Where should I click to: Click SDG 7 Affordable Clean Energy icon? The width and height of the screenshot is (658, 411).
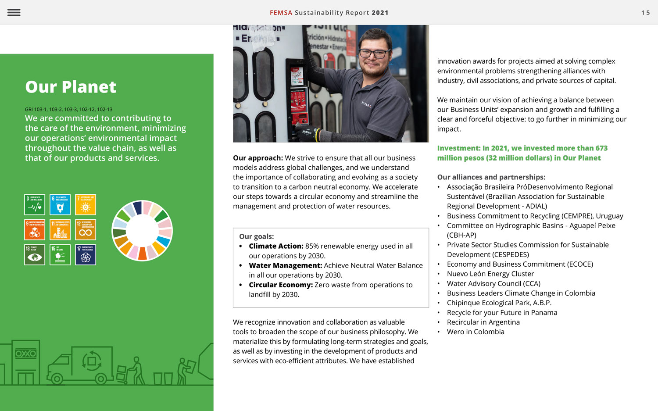click(x=86, y=204)
